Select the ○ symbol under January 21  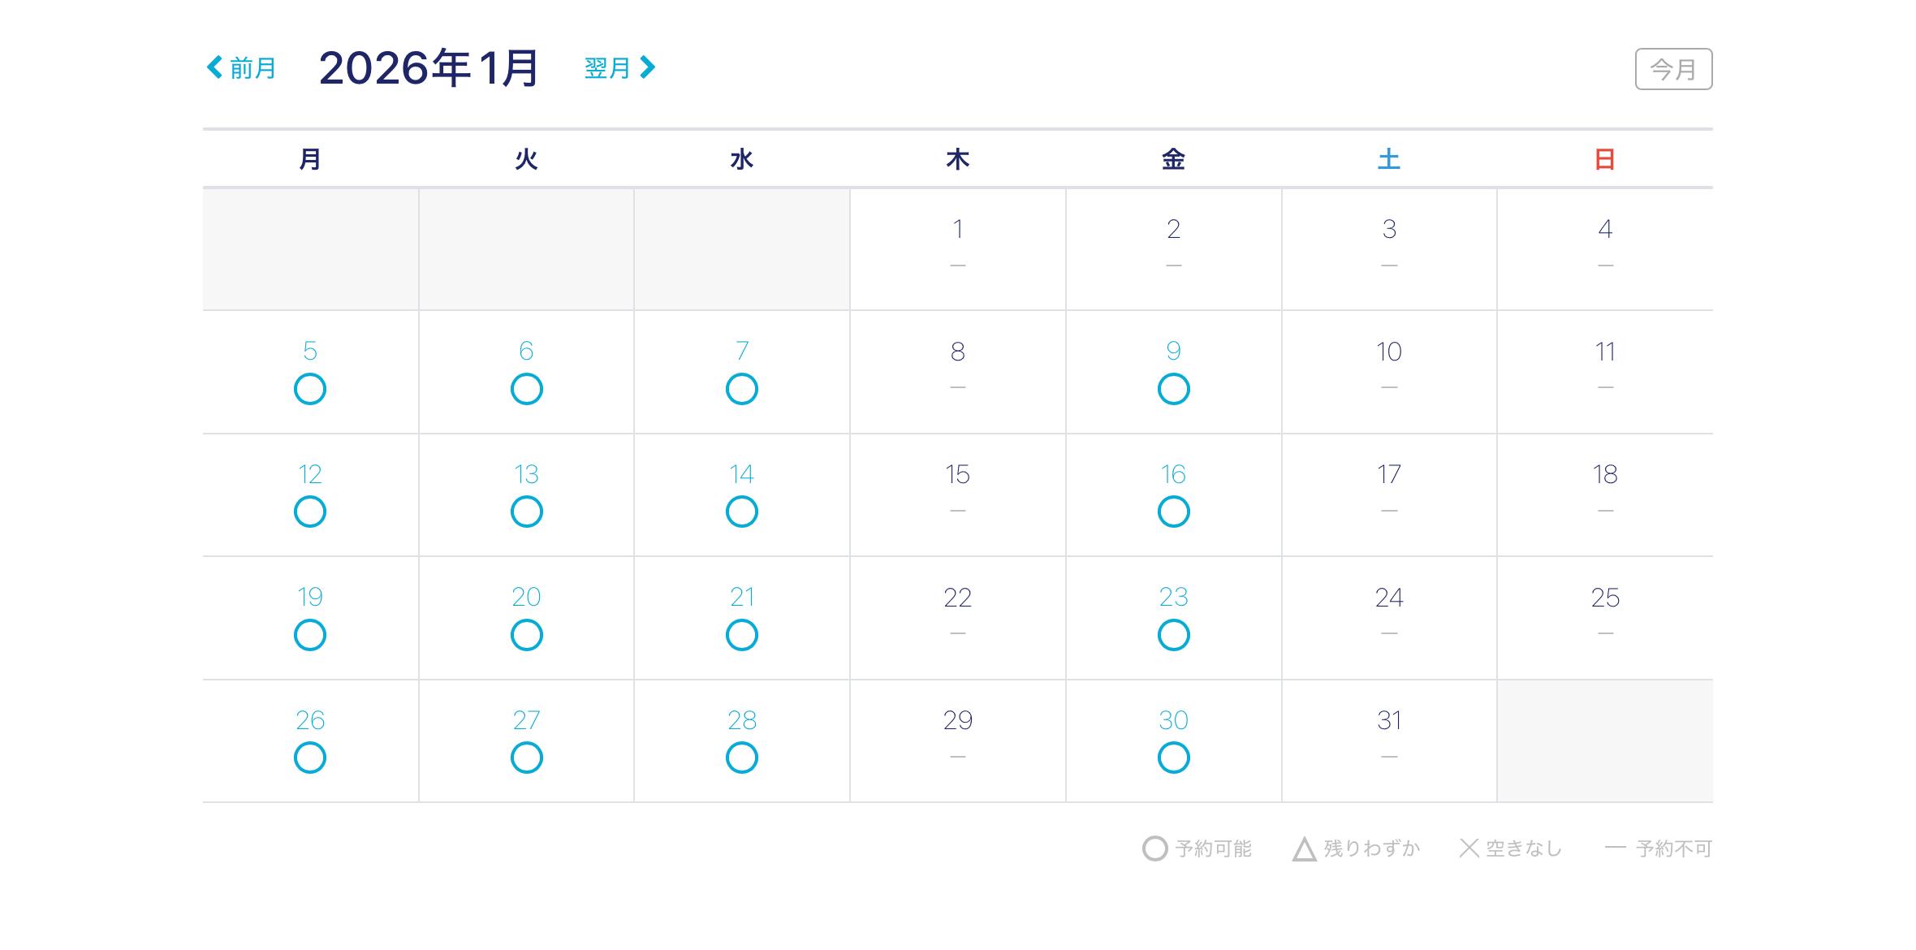(x=741, y=635)
